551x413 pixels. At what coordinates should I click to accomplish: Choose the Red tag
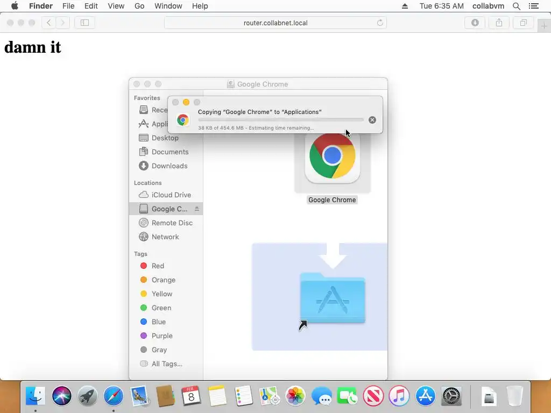(x=166, y=266)
